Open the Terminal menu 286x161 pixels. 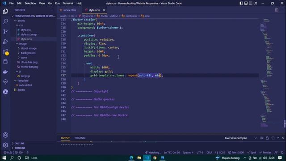point(68,3)
